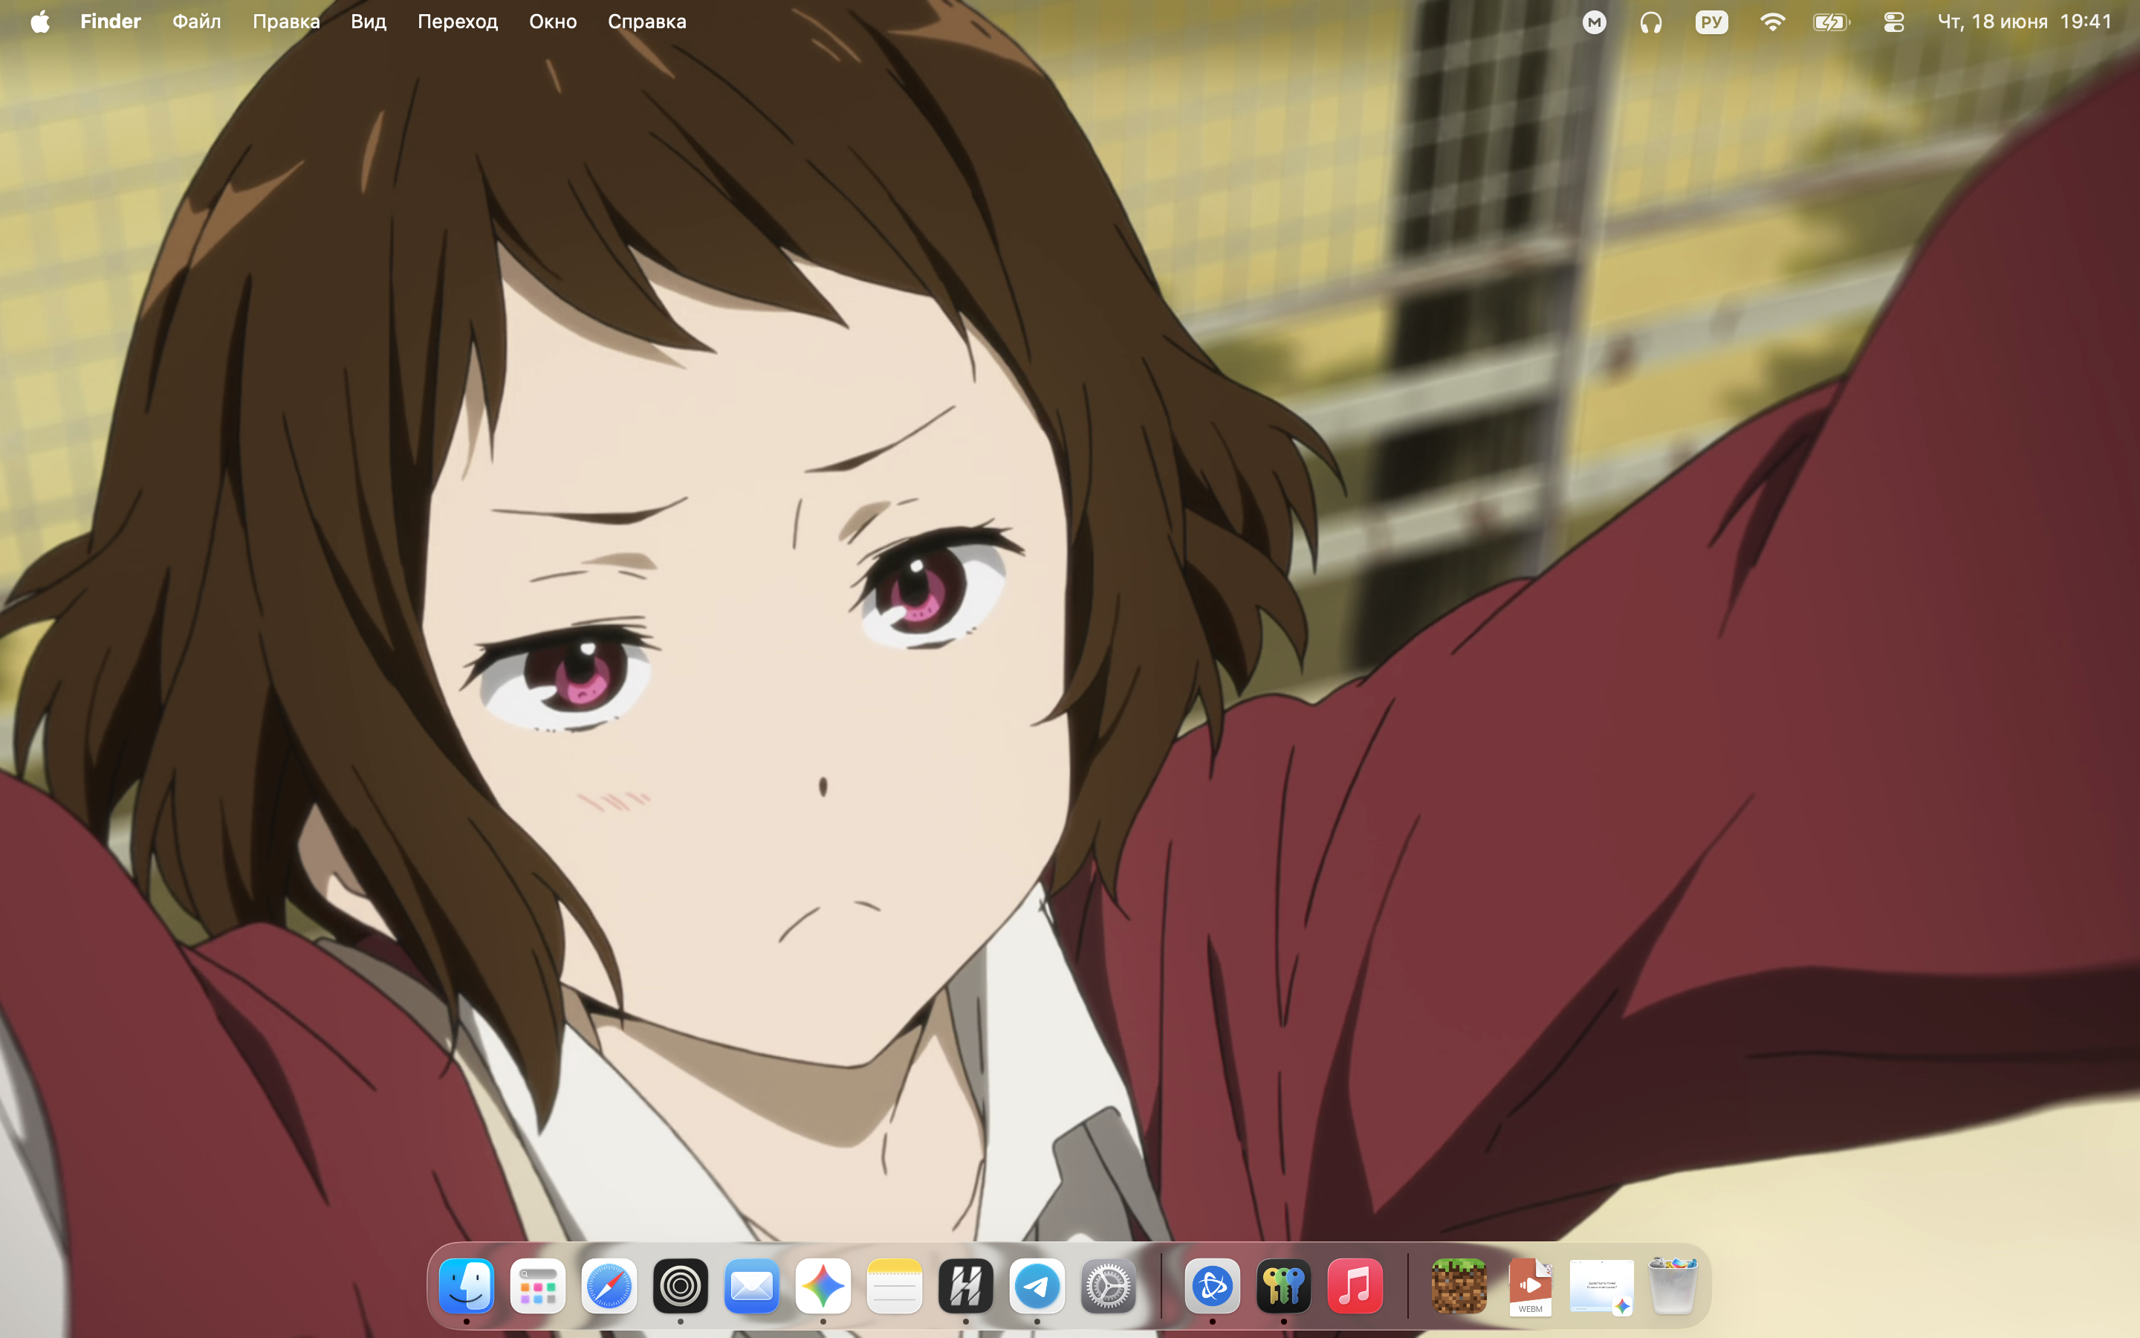Show the battery status menu

1832,22
